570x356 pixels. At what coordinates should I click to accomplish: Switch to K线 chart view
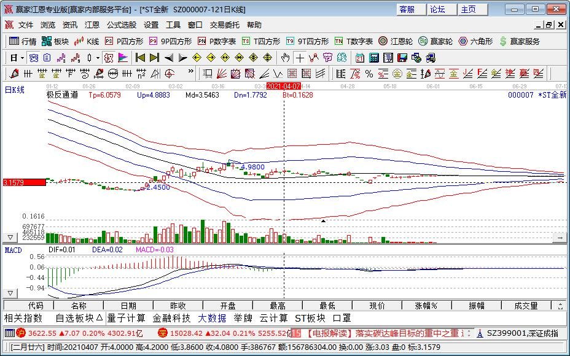[87, 41]
